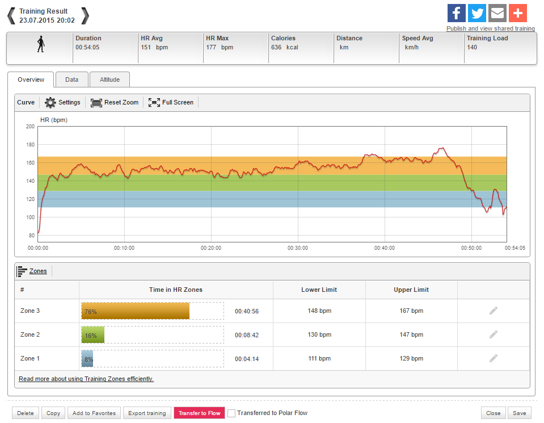Click Time in HR Zones column header
The image size is (544, 423).
click(x=175, y=290)
